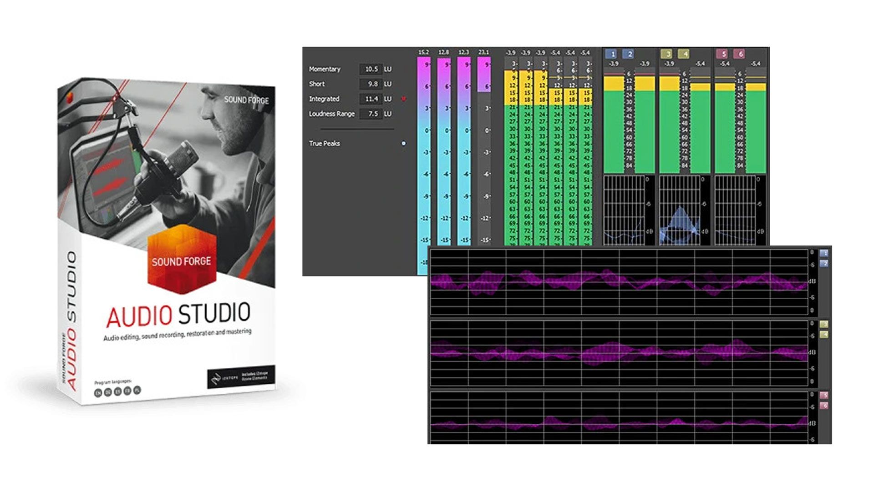
Task: Click the red clip indicator next to Integrated
Action: [404, 98]
